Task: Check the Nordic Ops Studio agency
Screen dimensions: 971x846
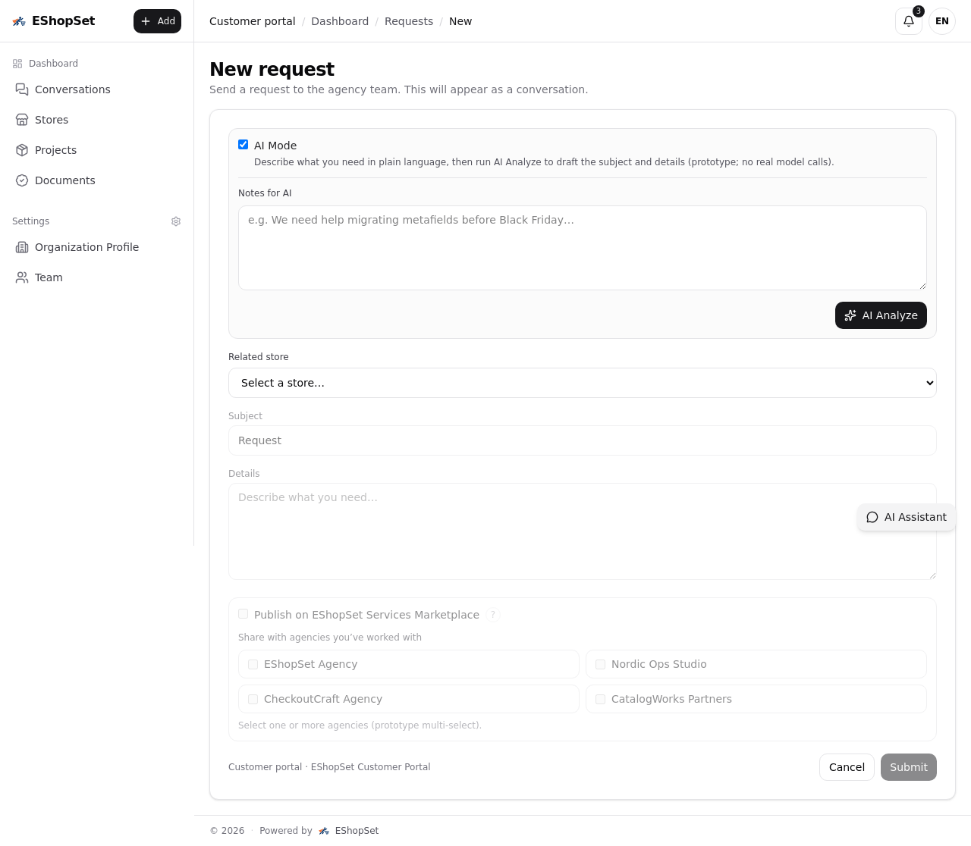Action: (600, 664)
